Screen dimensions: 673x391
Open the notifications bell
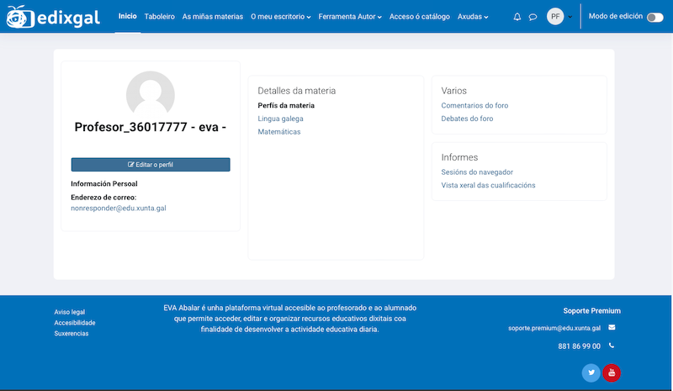click(x=517, y=17)
